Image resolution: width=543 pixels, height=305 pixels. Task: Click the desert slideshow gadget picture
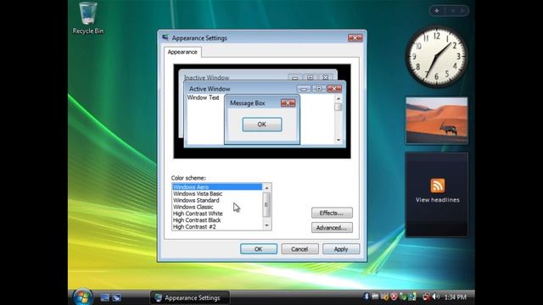coord(437,120)
